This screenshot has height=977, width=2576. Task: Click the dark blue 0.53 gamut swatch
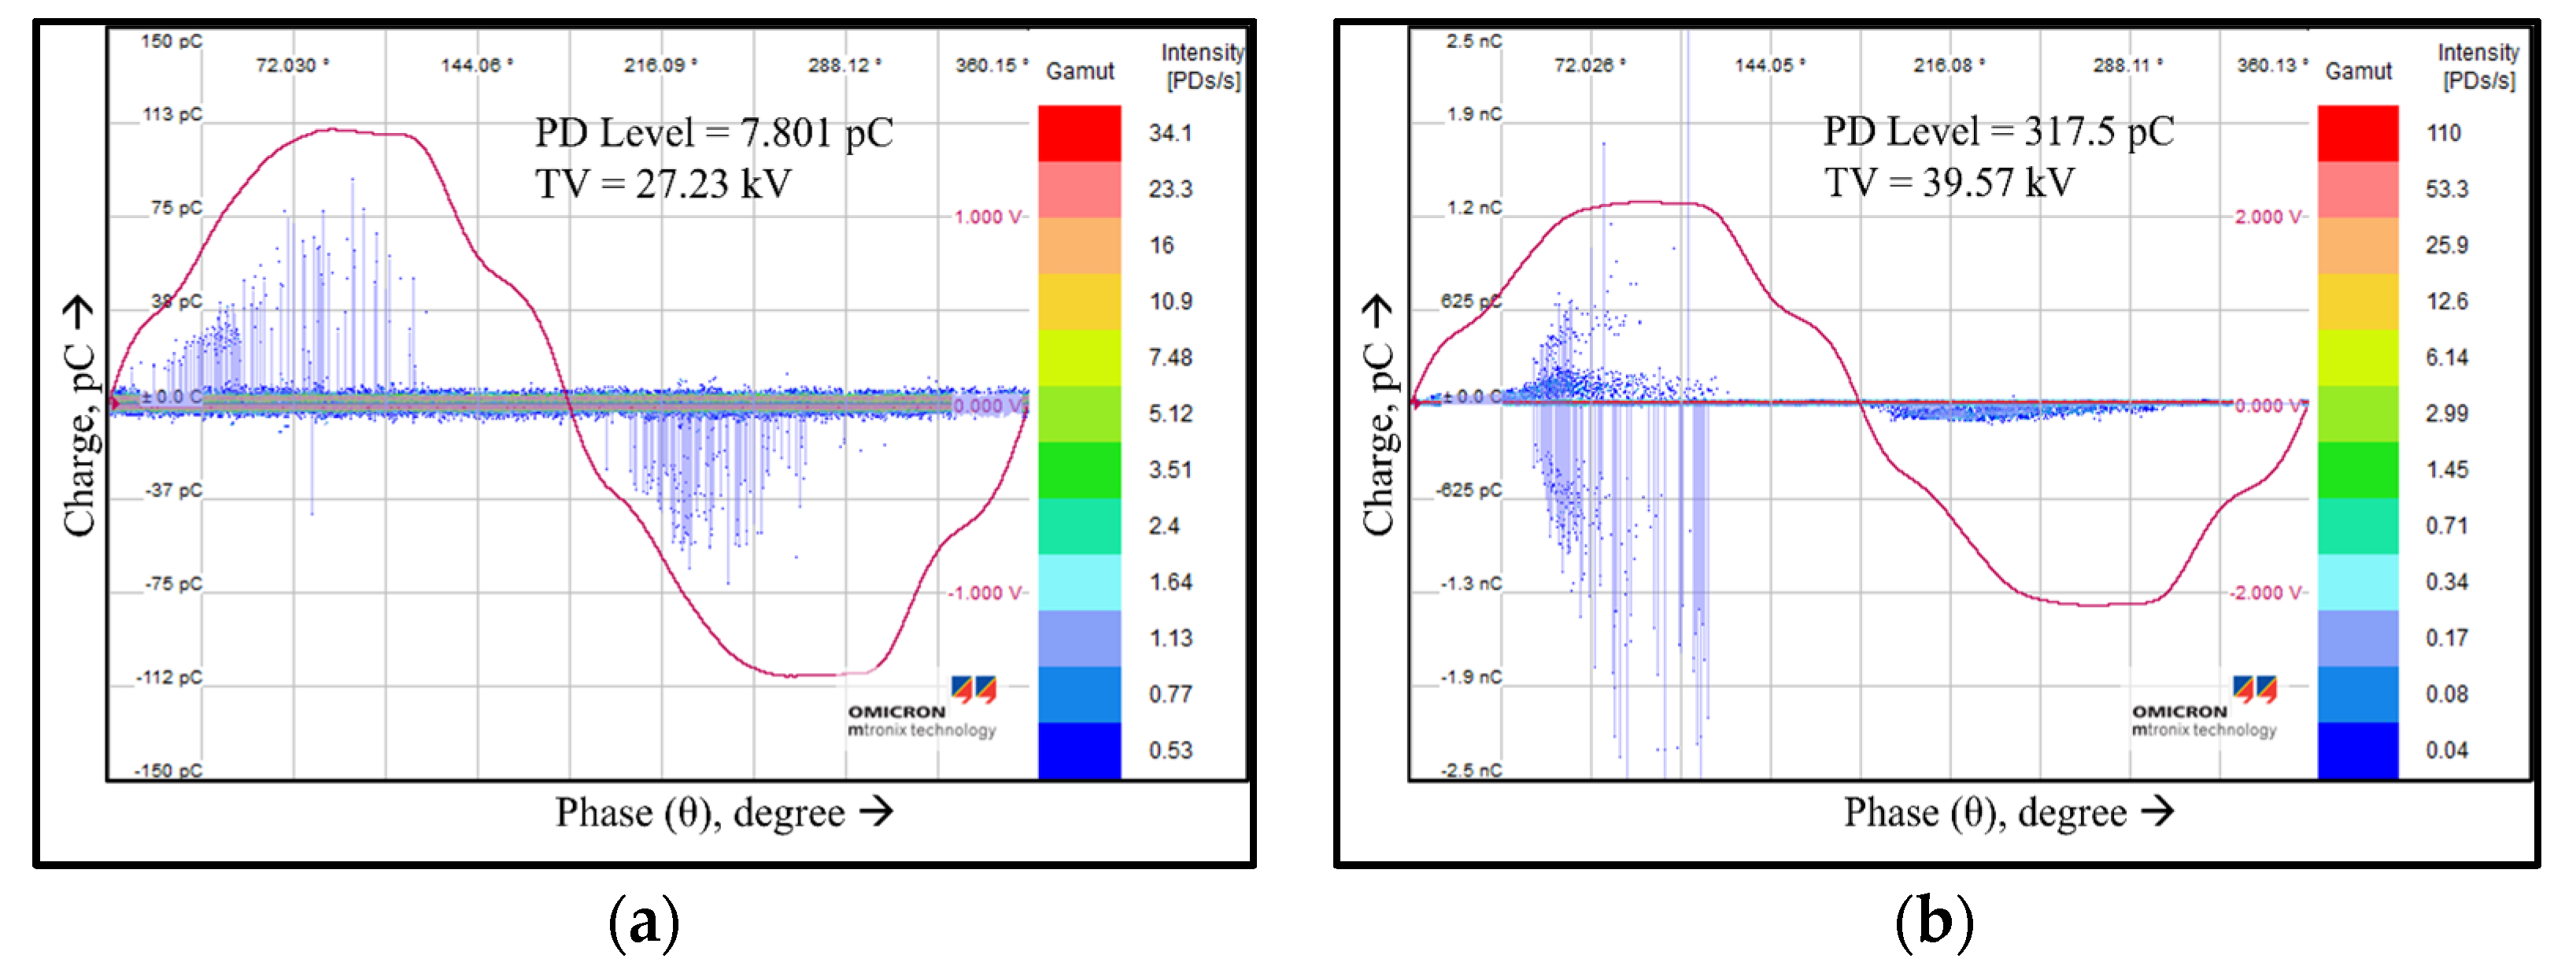click(x=1079, y=750)
